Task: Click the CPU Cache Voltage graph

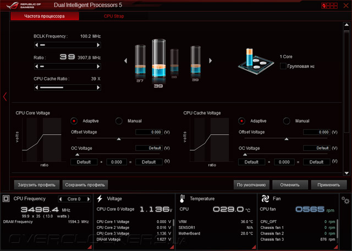Action: (209, 140)
